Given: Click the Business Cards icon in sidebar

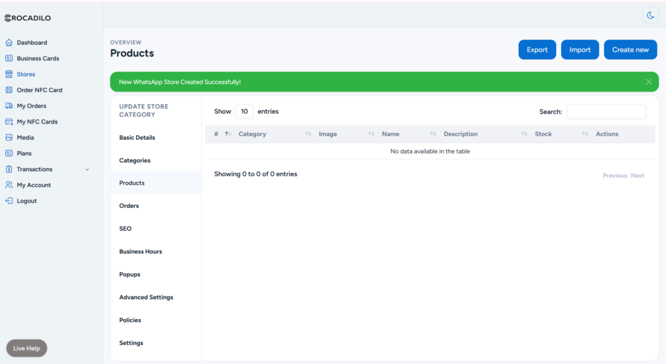Looking at the screenshot, I should click(x=9, y=58).
